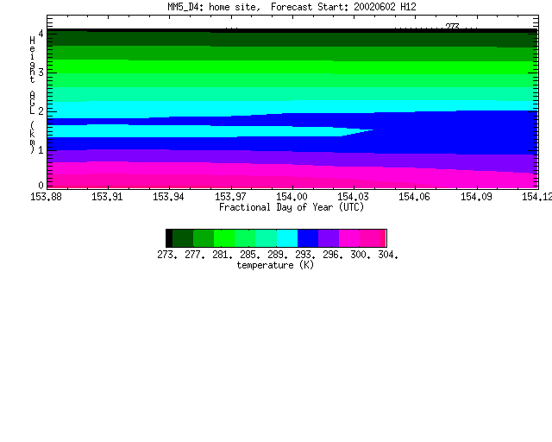The width and height of the screenshot is (552, 442).
Task: Click the height axis tick label 3
Action: [x=41, y=73]
